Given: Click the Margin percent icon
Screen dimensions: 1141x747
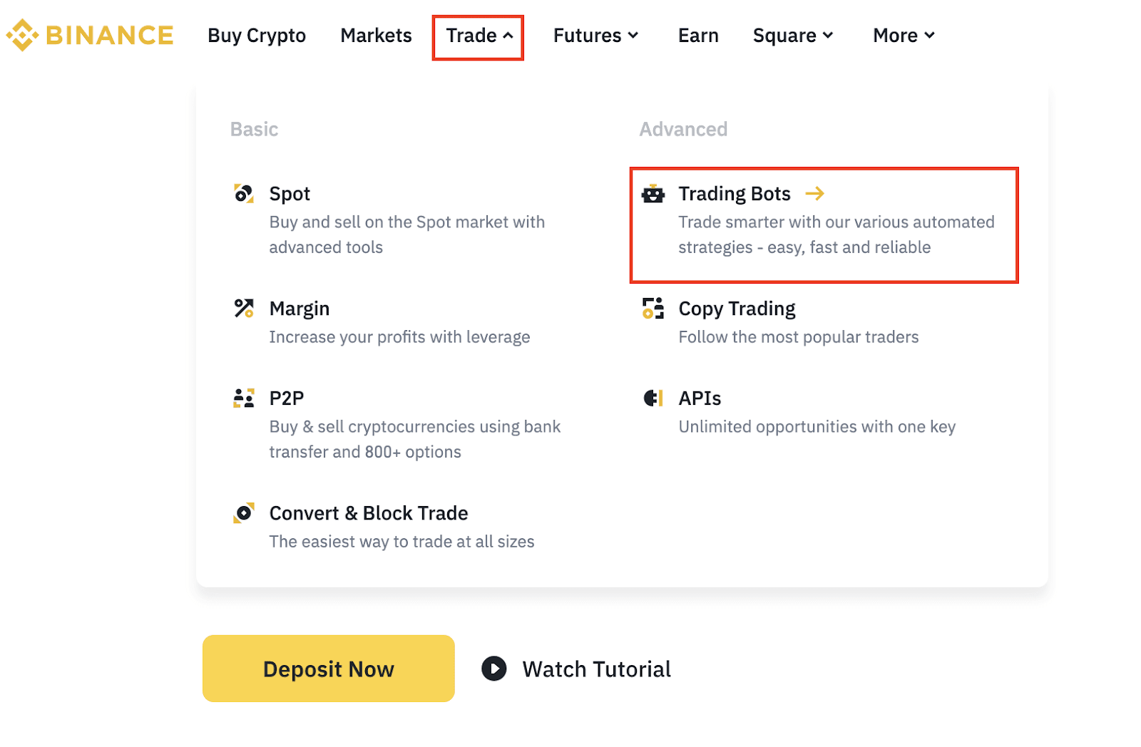Looking at the screenshot, I should [244, 308].
